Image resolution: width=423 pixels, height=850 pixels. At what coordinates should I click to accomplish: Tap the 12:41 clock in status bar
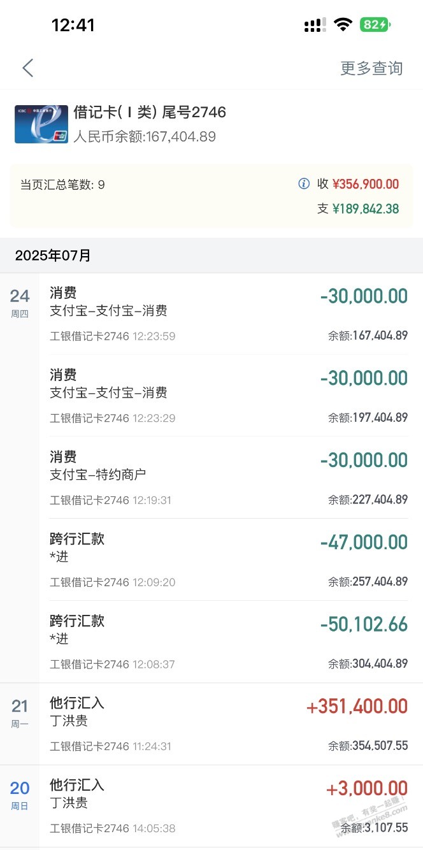73,25
